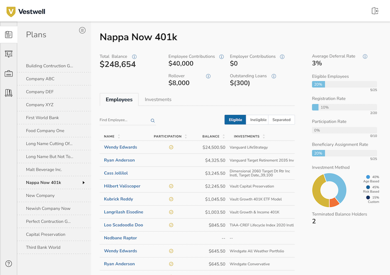Viewport: 390px width, 275px height.
Task: Click the Custom 15% legend dot
Action: tap(368, 198)
